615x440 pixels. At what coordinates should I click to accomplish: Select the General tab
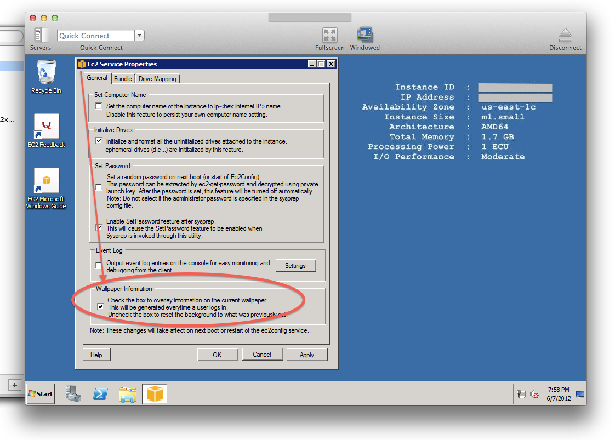97,78
